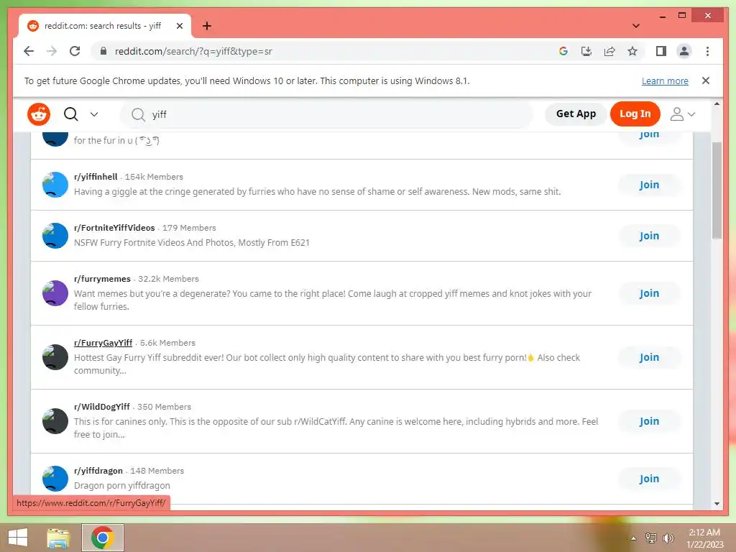Image resolution: width=736 pixels, height=552 pixels.
Task: Click the Get App button
Action: tap(576, 114)
